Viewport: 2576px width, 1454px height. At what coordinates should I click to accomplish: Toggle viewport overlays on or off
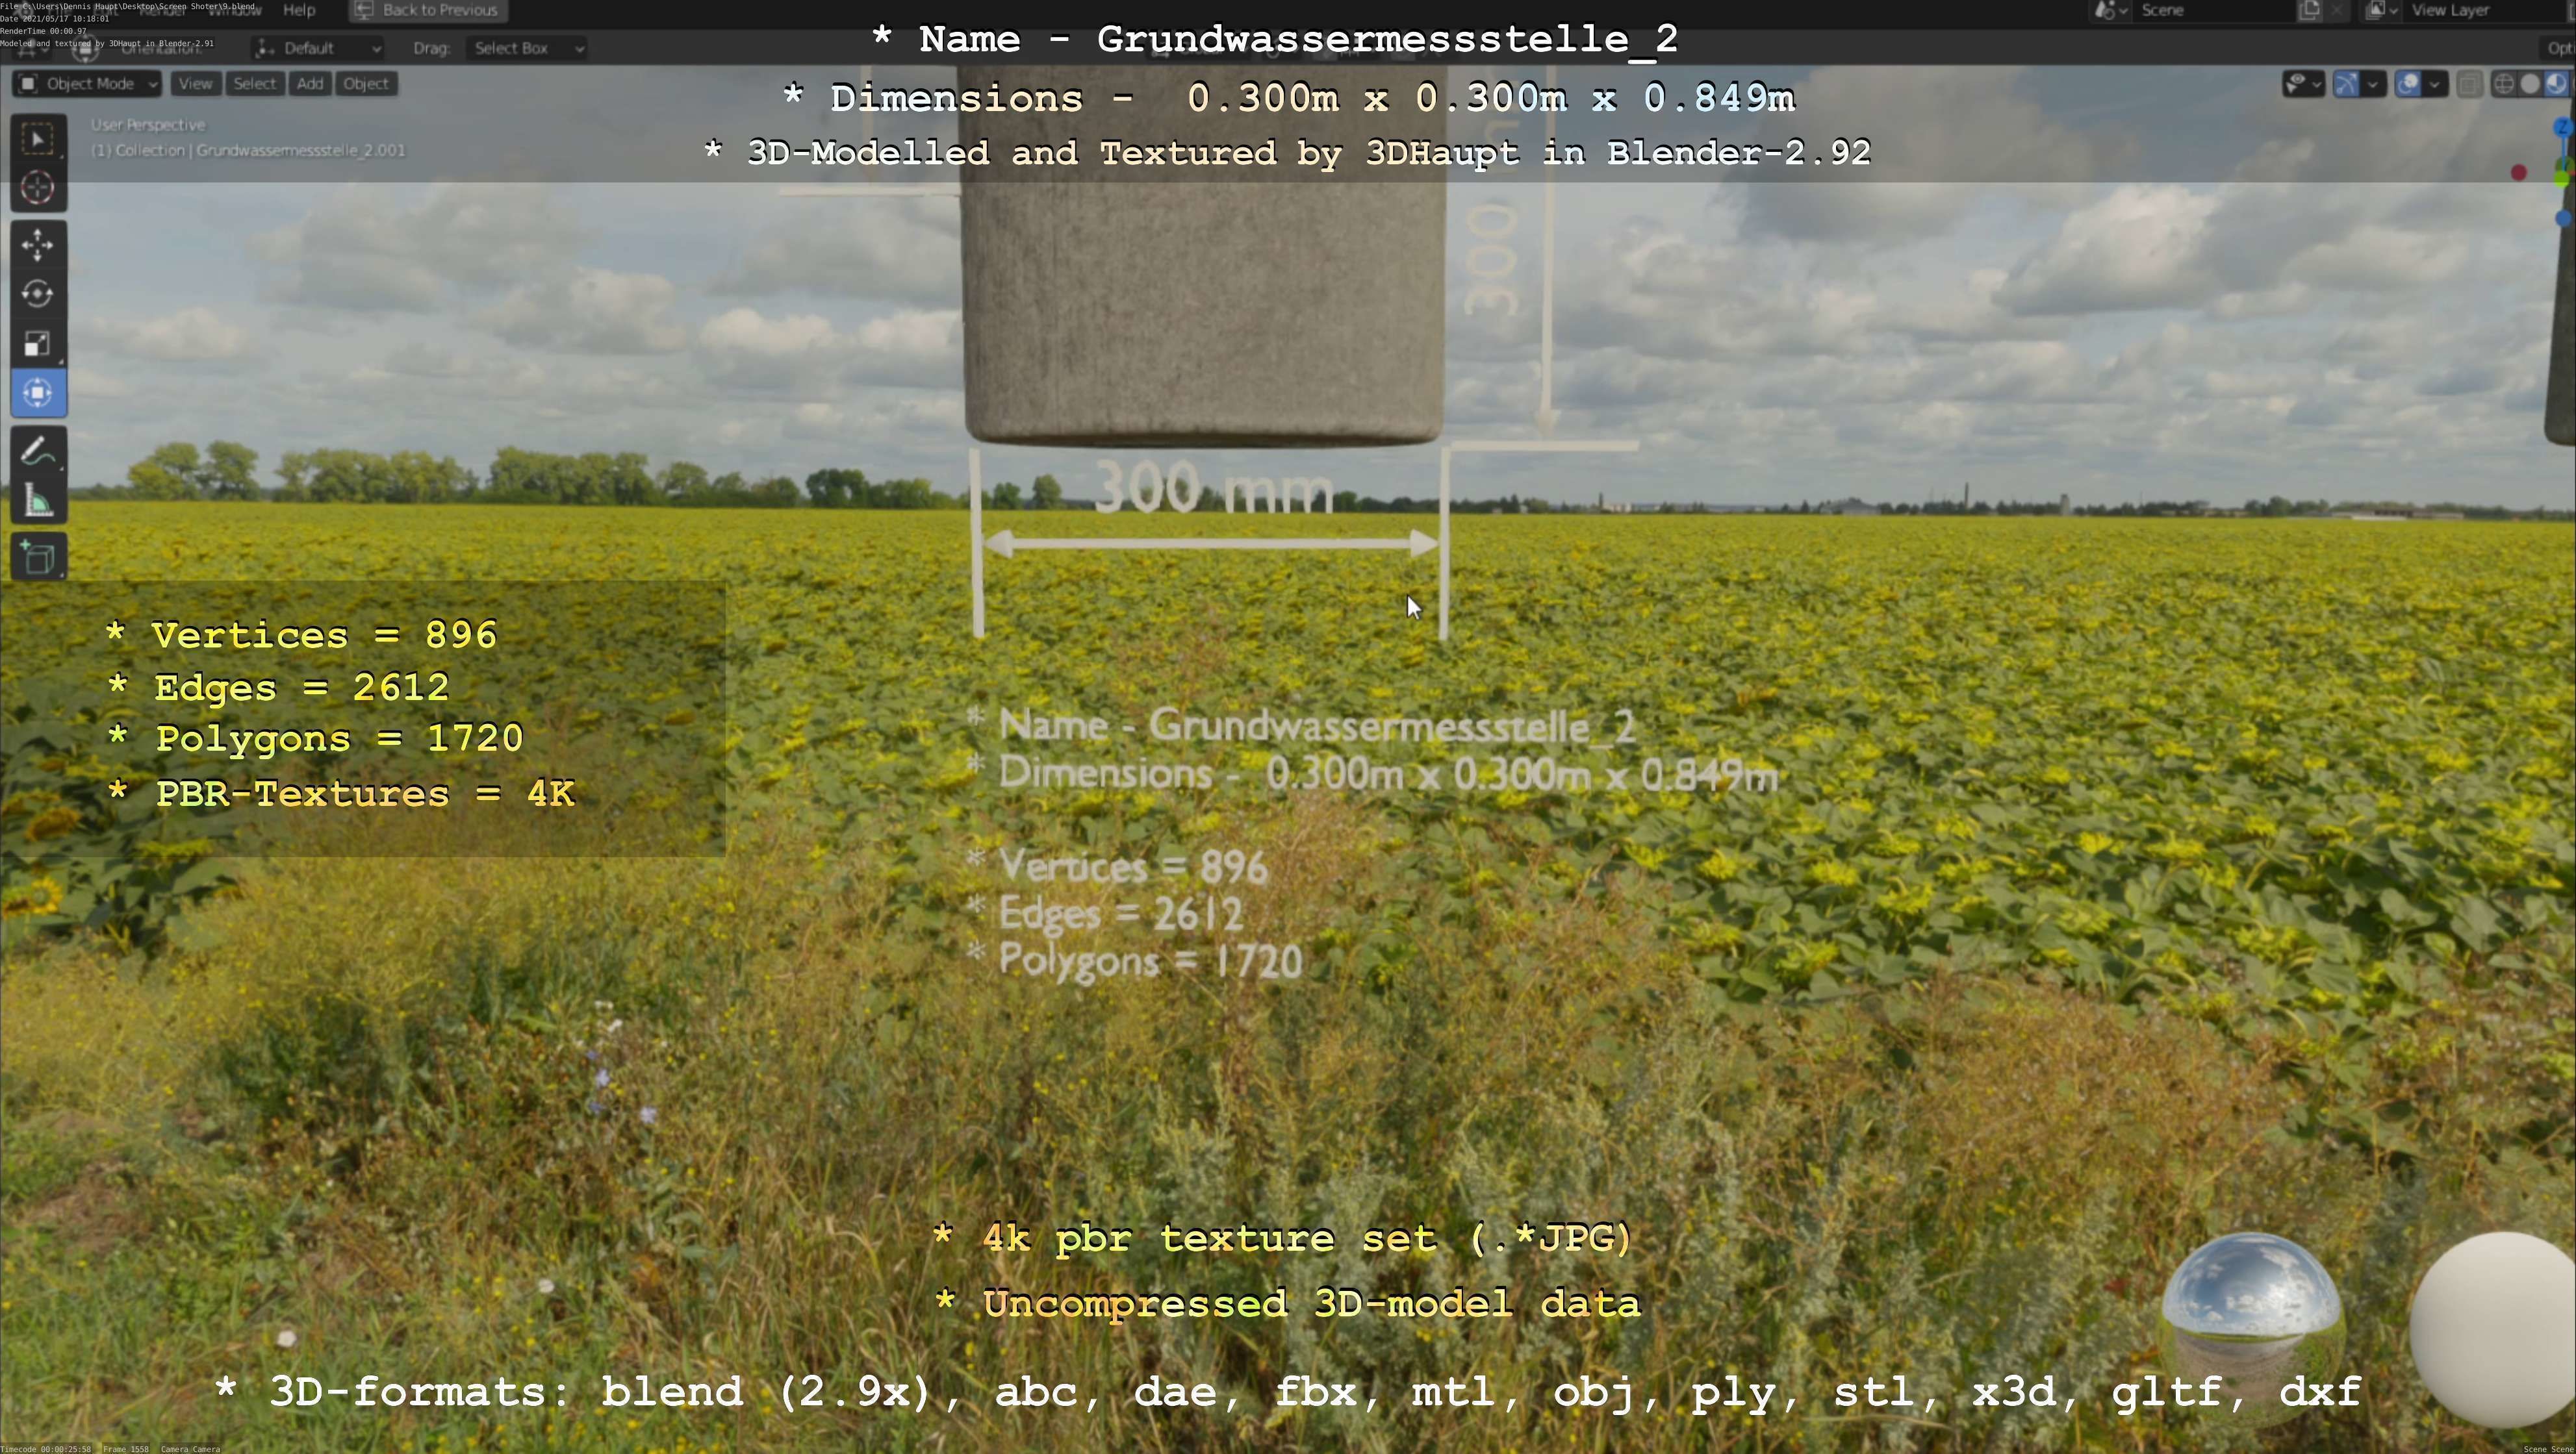(2408, 84)
